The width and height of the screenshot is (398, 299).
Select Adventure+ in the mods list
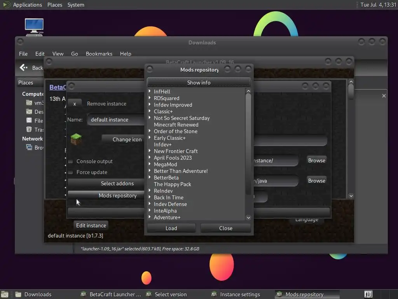click(x=167, y=217)
